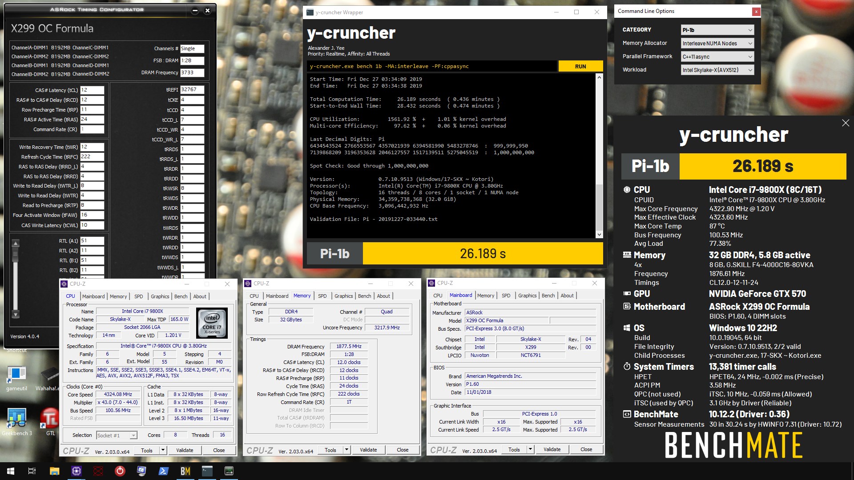Click the Close button in the CPU-tab CPU-Z window

[219, 450]
